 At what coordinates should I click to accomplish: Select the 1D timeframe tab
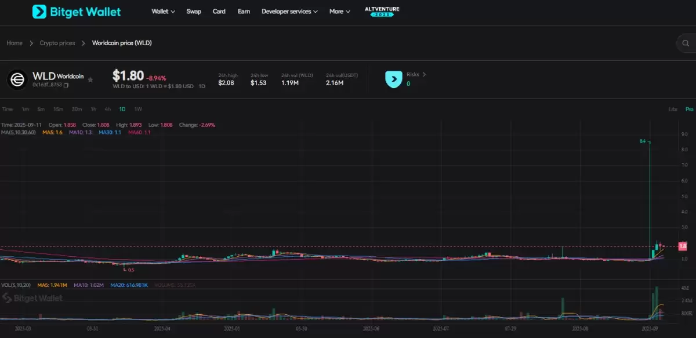click(122, 108)
